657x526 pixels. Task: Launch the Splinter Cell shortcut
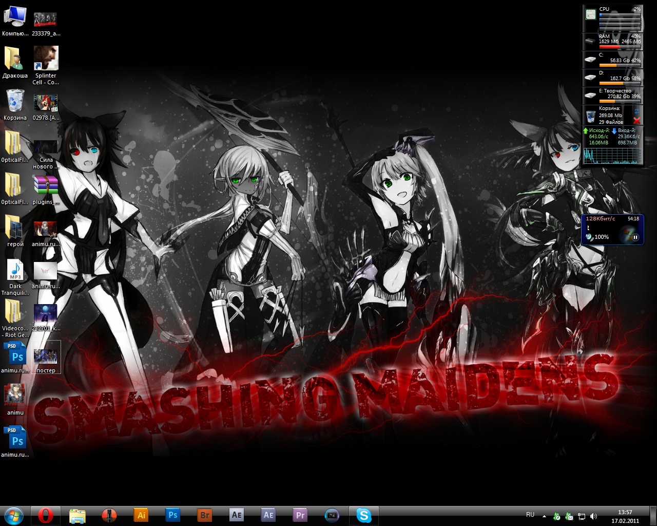pos(46,66)
